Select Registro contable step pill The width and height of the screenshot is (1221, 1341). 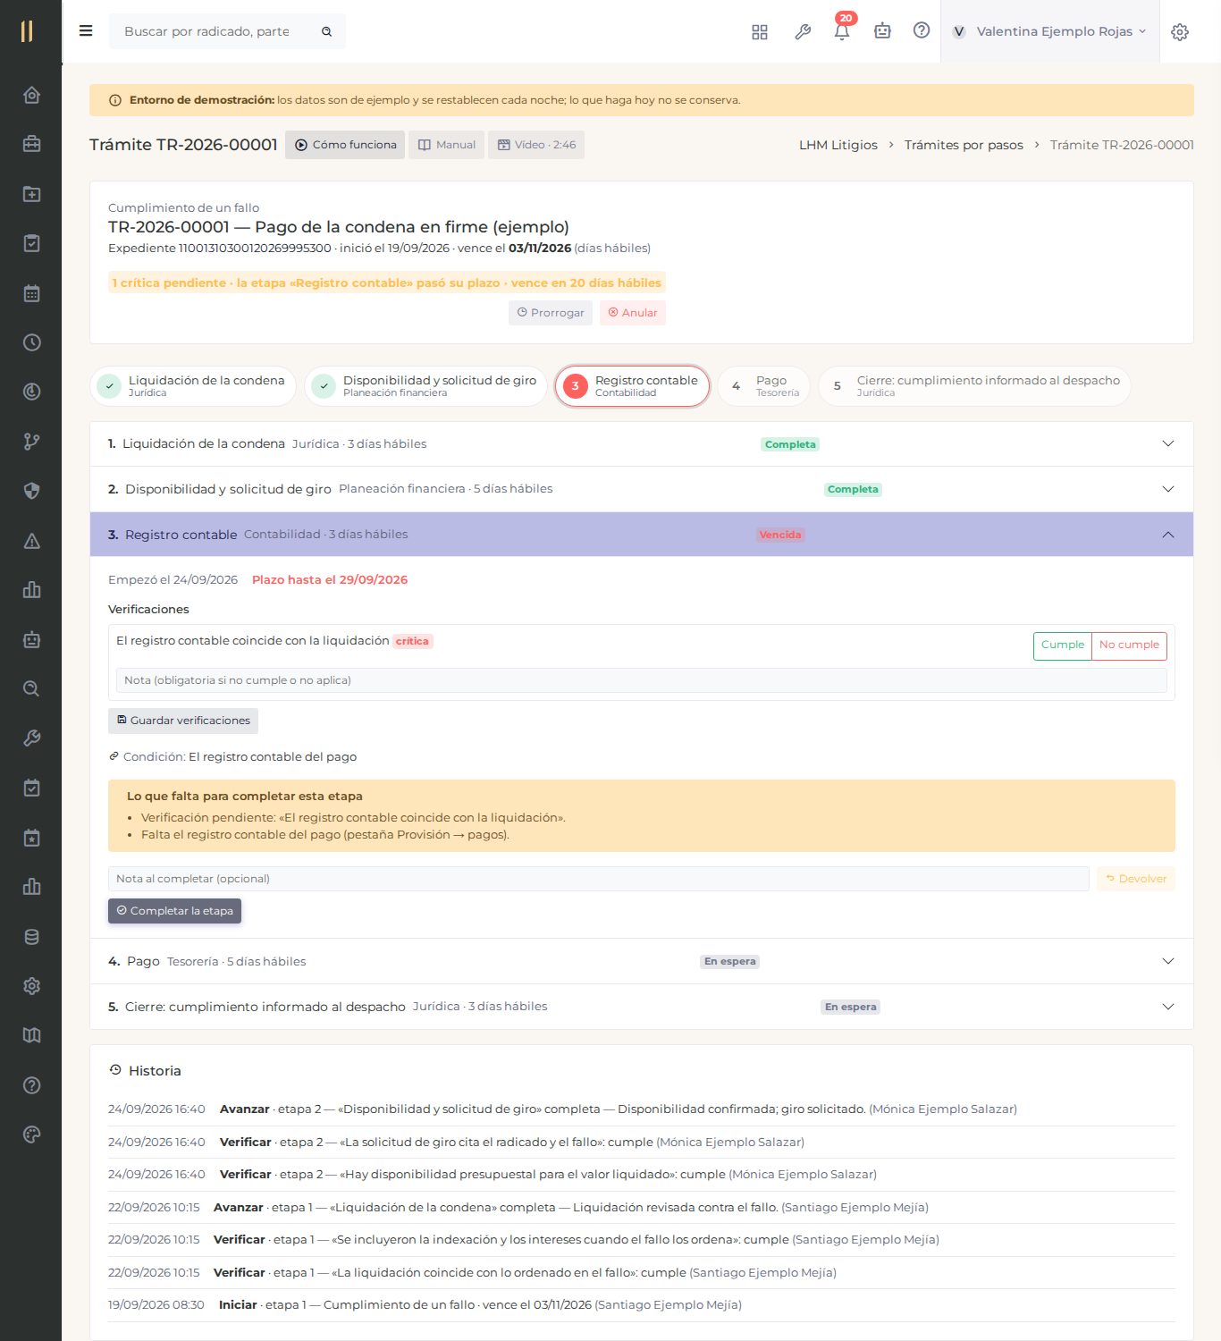(633, 386)
